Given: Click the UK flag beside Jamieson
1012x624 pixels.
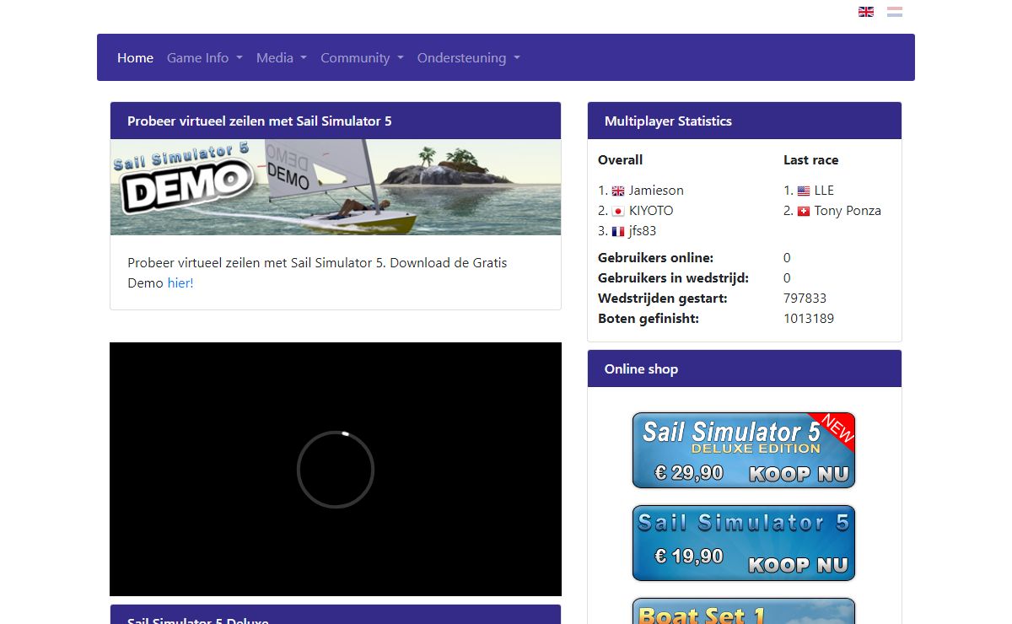Looking at the screenshot, I should click(618, 191).
